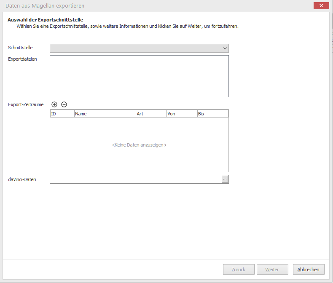Click the 'Auswahl der Exportschnittstelle' heading
Screen dimensions: 333x283
coord(45,20)
